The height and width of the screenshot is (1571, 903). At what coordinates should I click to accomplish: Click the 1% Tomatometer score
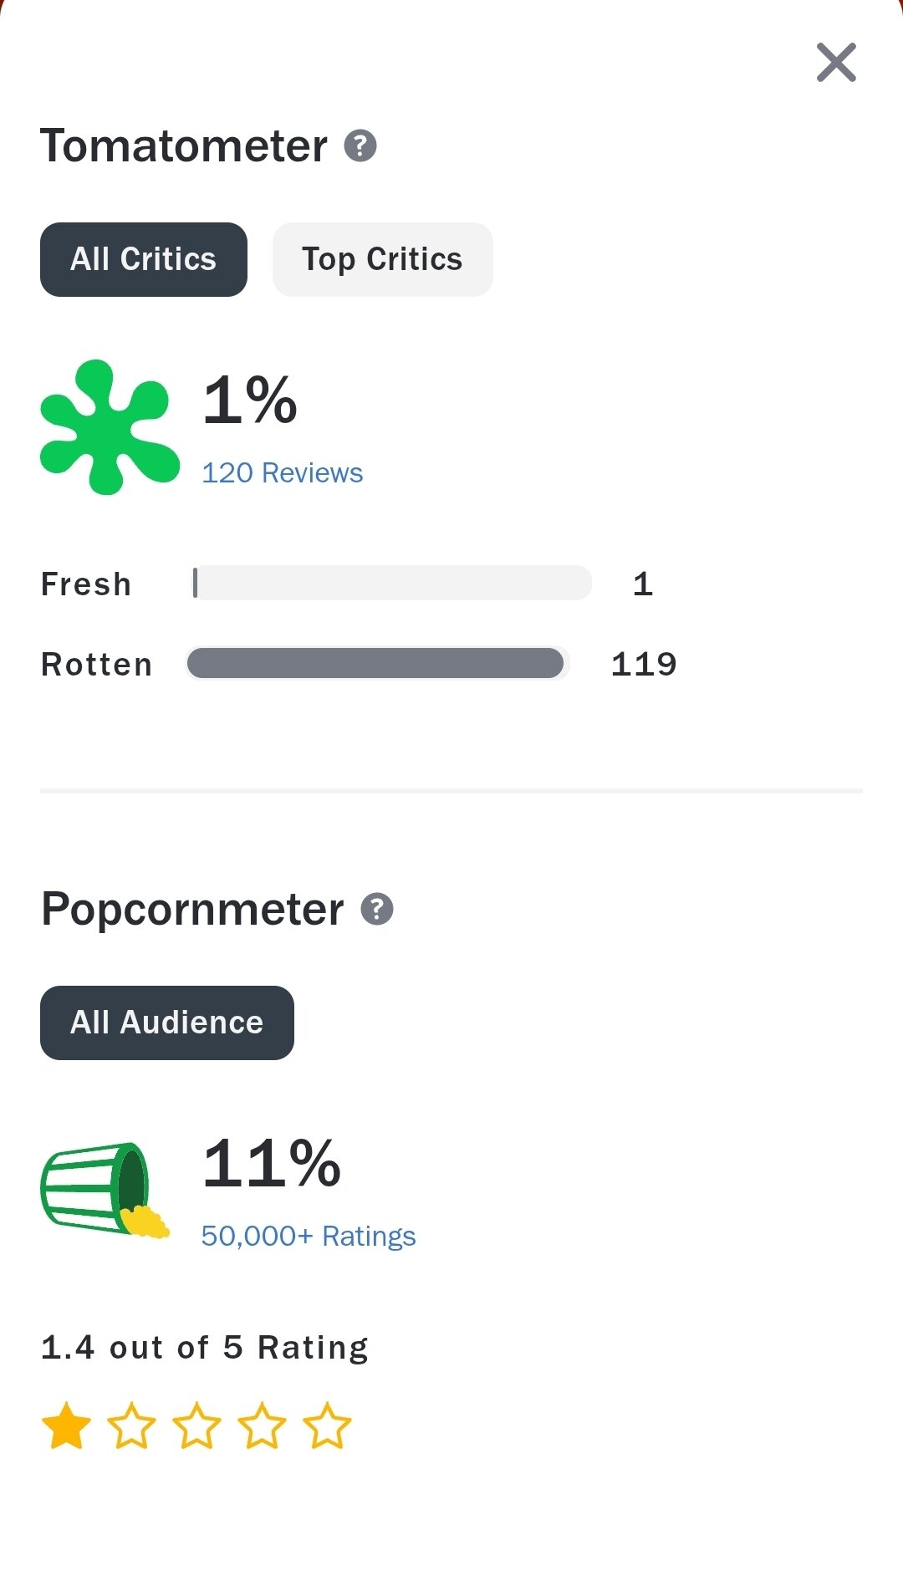(250, 400)
